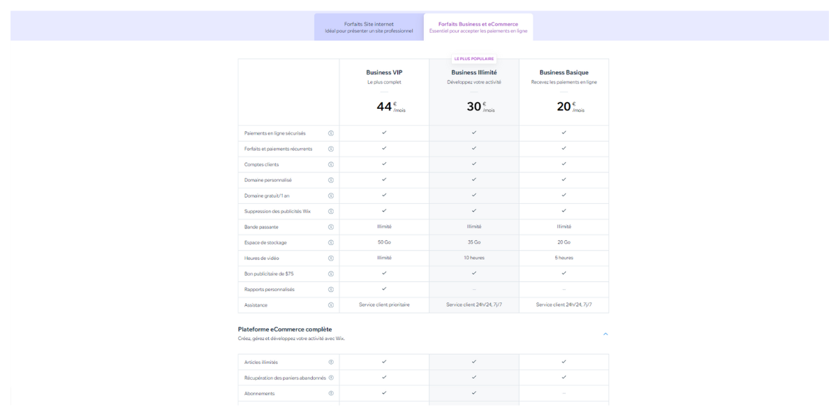
Task: Click the Le Plus Populaire badge
Action: [x=474, y=59]
